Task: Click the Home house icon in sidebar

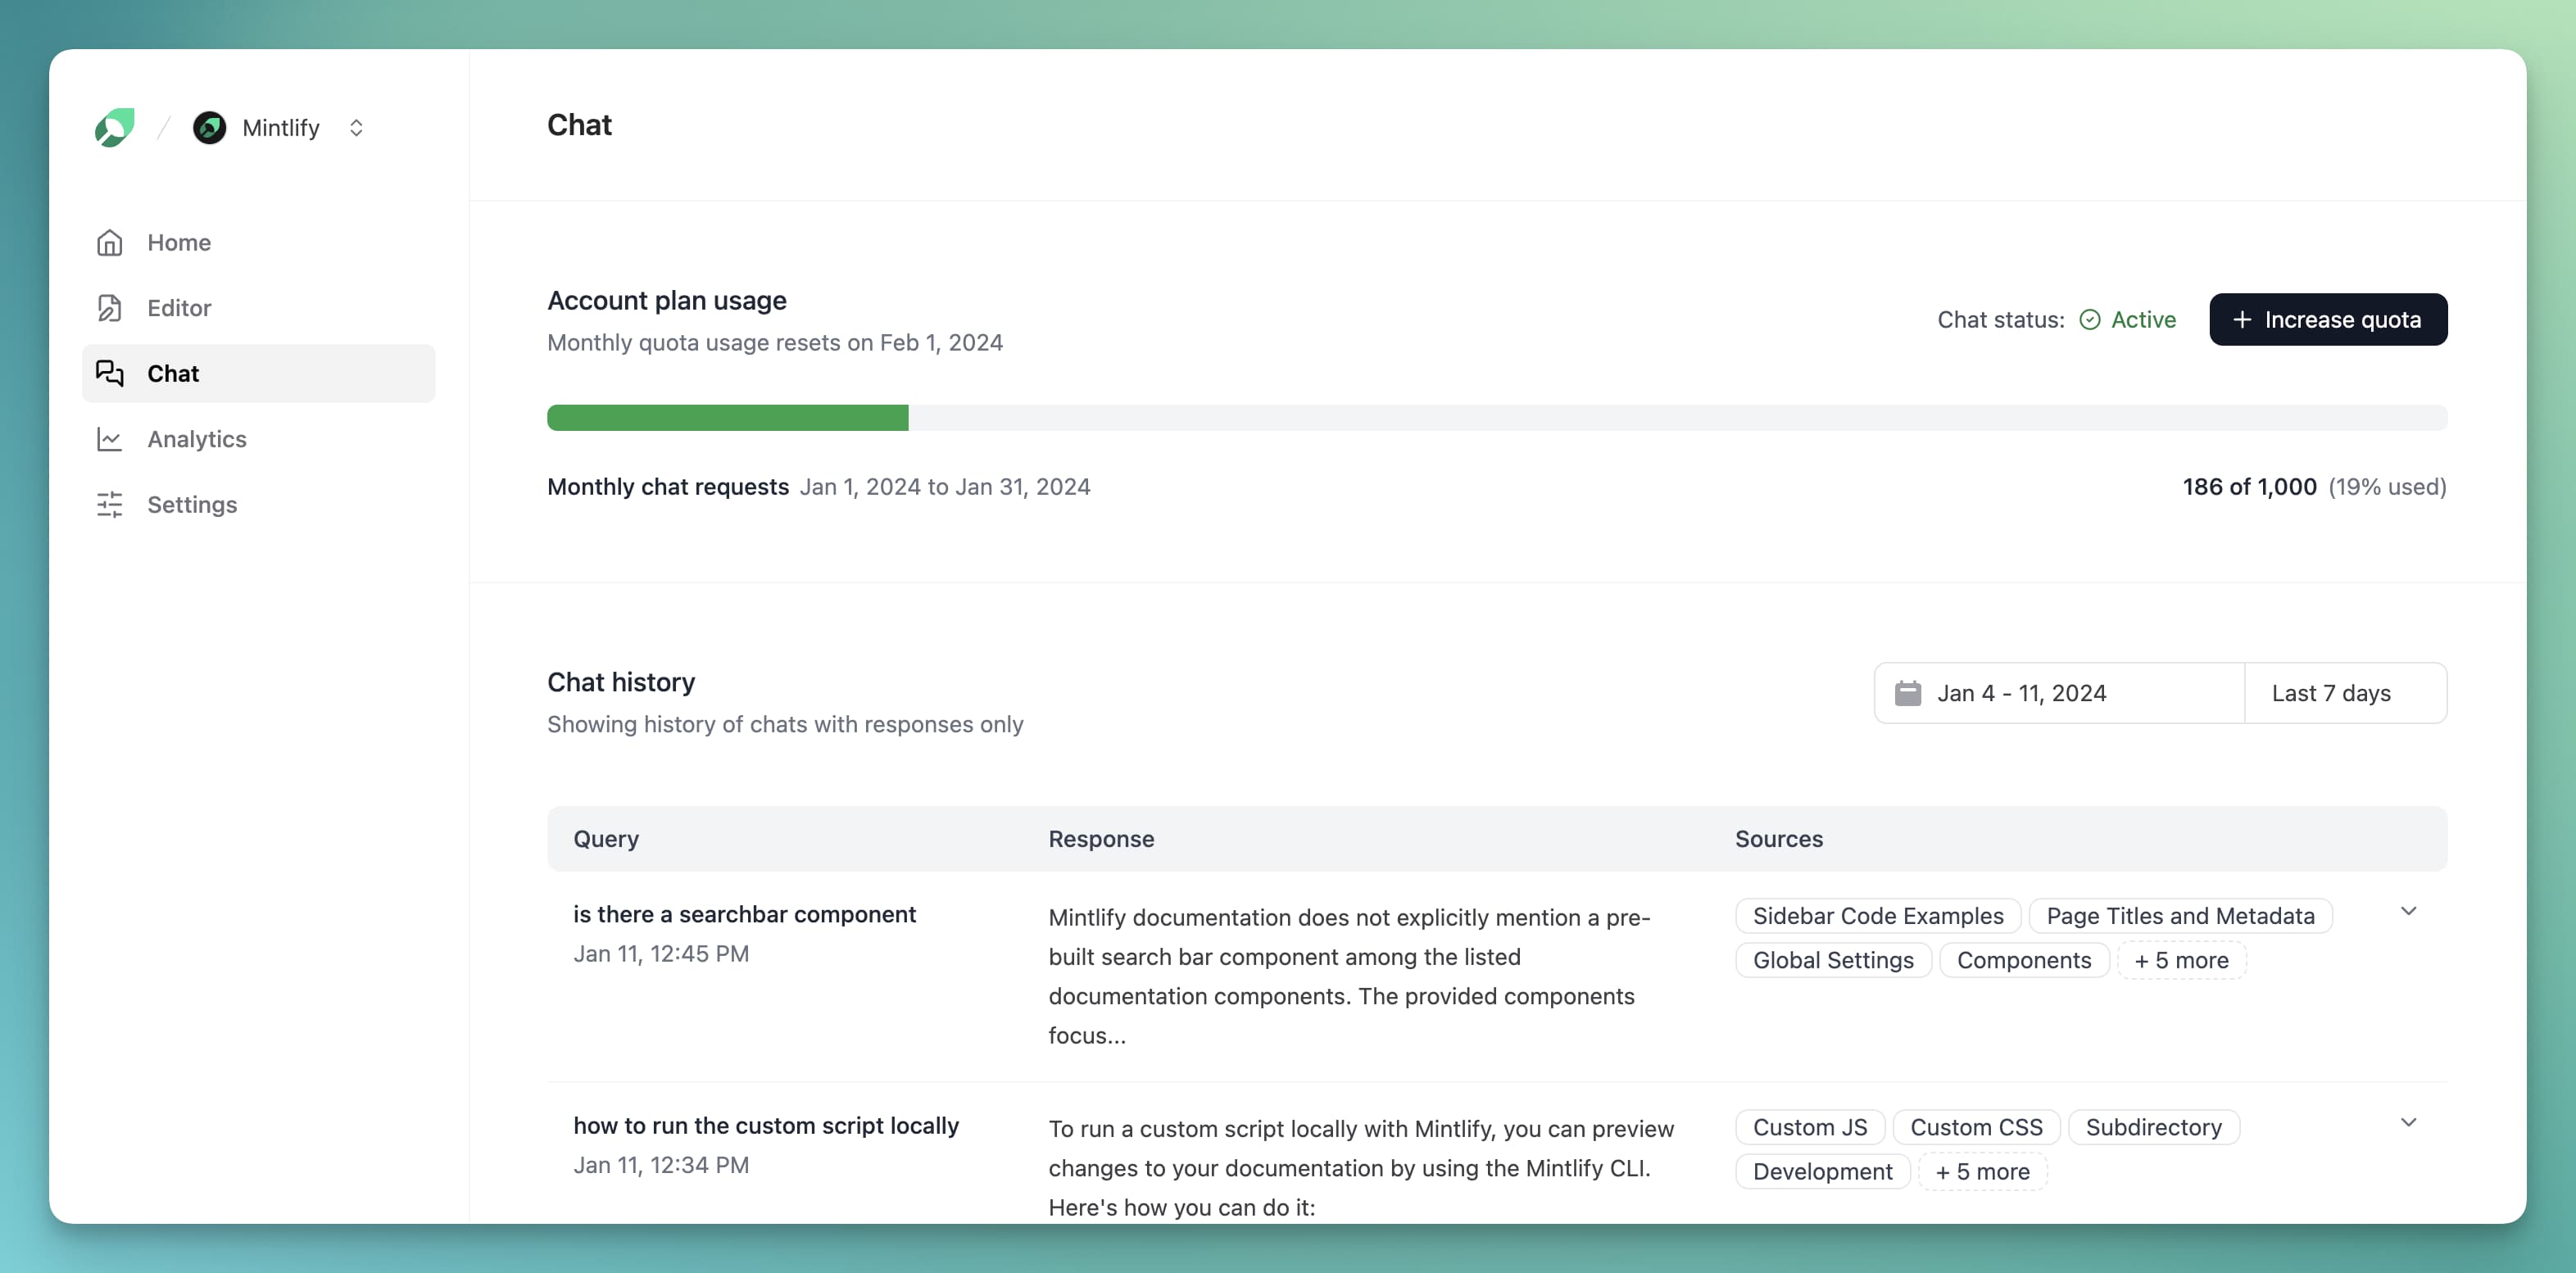Action: (x=109, y=243)
